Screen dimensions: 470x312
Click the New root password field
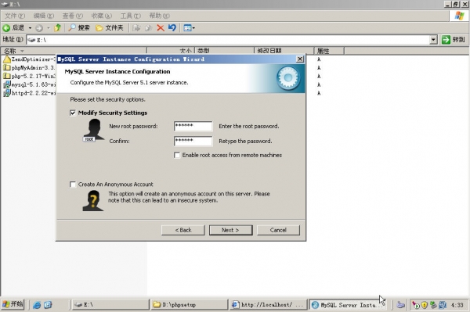click(193, 126)
